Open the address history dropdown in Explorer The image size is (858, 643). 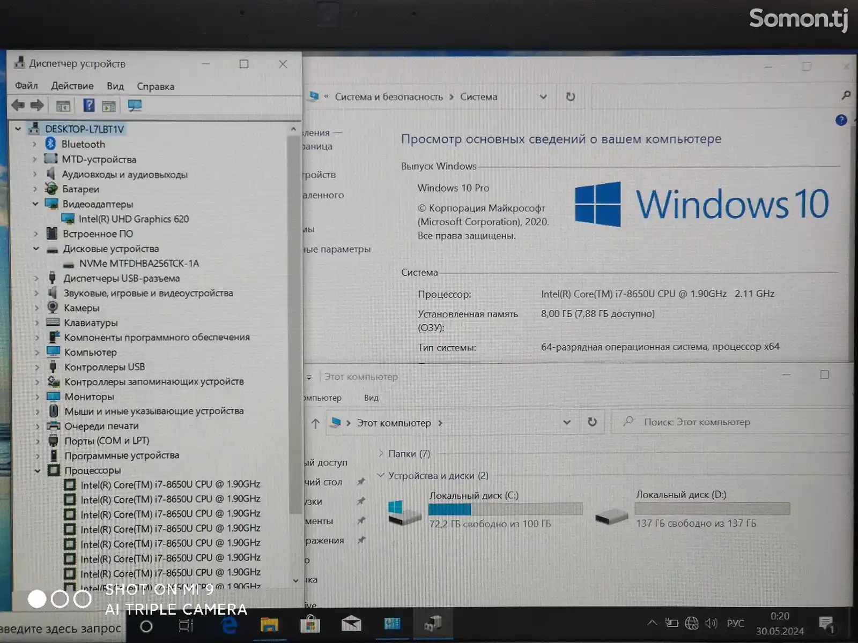[x=567, y=422]
